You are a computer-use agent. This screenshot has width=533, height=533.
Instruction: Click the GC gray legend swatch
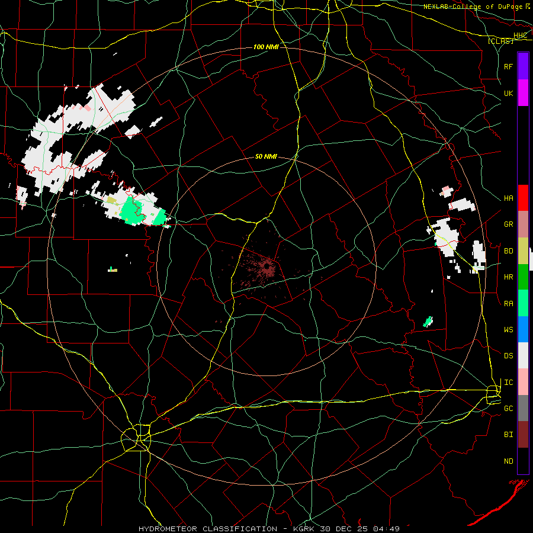523,408
